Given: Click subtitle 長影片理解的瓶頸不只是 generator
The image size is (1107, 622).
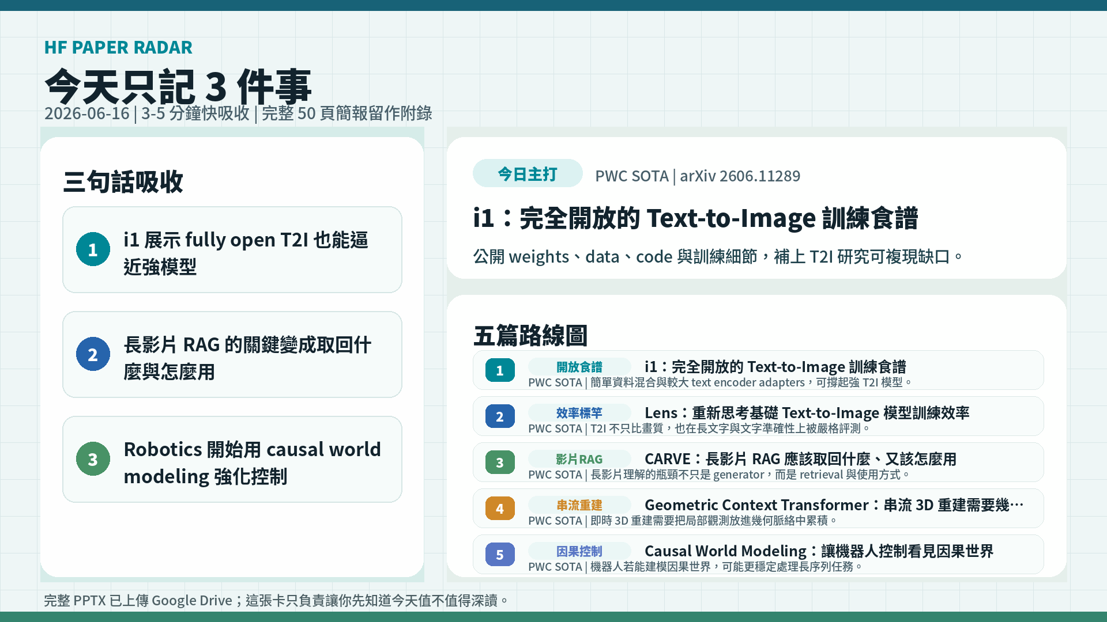Looking at the screenshot, I should tap(719, 475).
